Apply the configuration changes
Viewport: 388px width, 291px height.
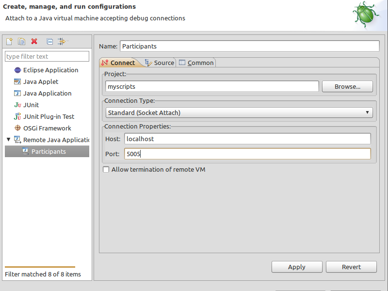[297, 267]
